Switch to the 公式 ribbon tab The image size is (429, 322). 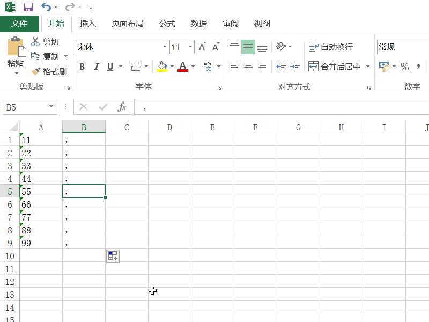(167, 23)
